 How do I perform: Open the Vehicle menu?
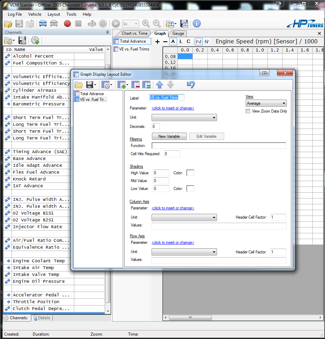(x=34, y=14)
